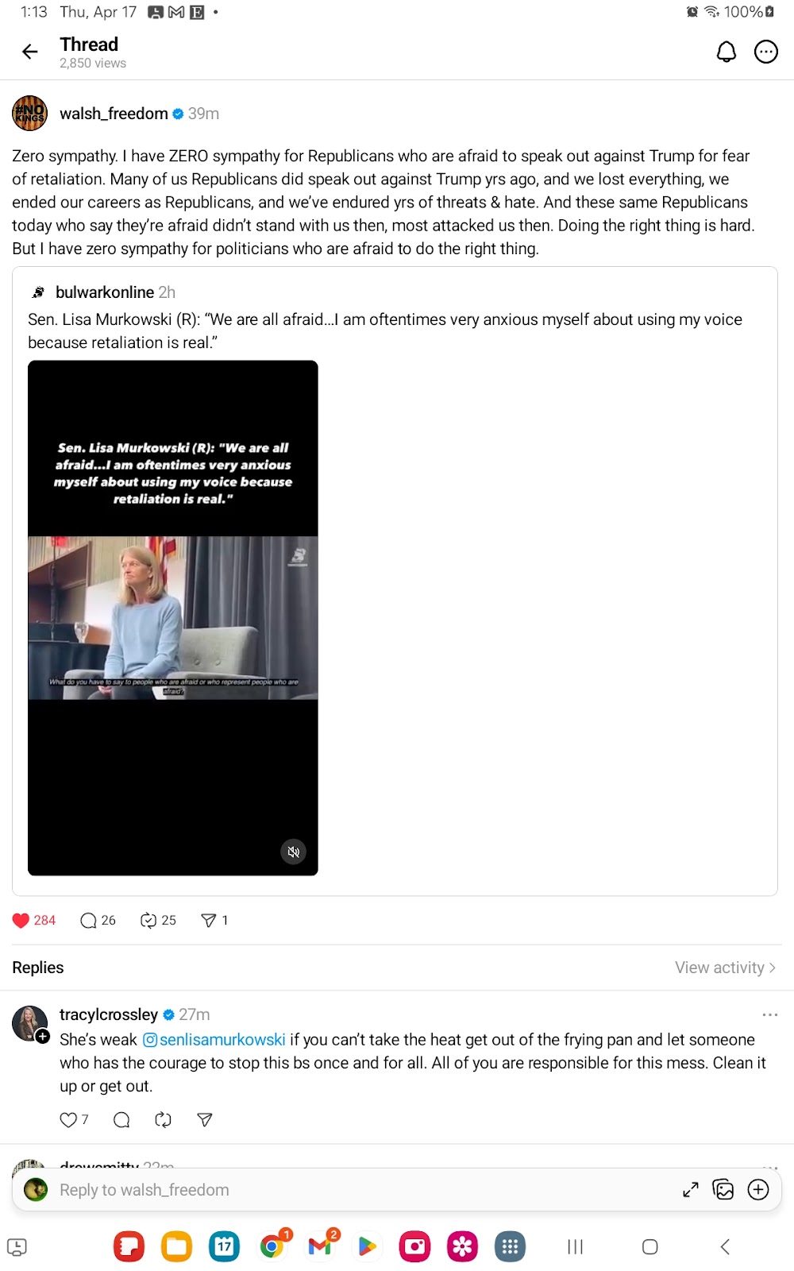The width and height of the screenshot is (794, 1271).
Task: Repost tracylcrossley's reply
Action: click(163, 1119)
